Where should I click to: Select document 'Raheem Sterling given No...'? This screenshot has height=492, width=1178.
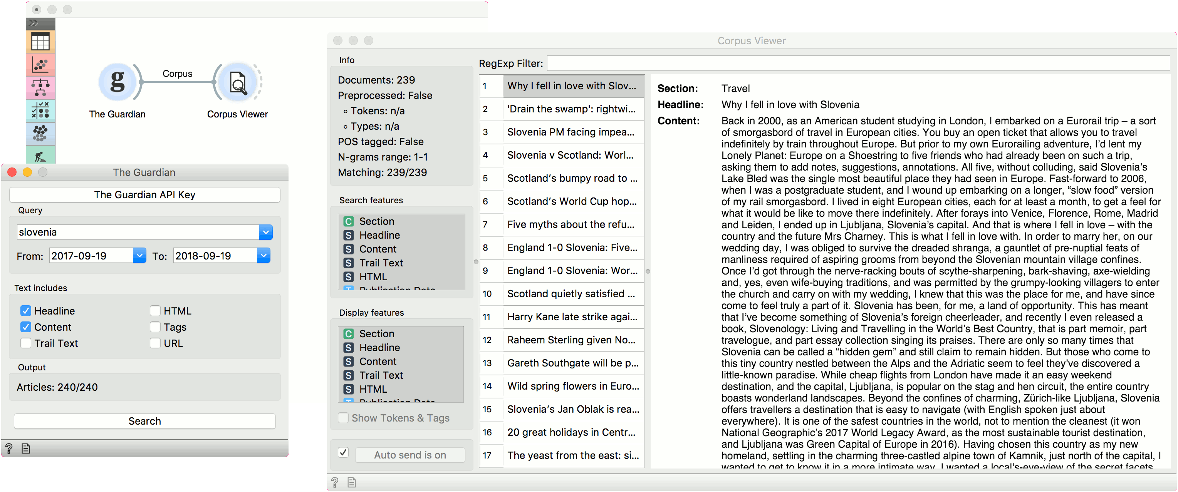point(573,340)
